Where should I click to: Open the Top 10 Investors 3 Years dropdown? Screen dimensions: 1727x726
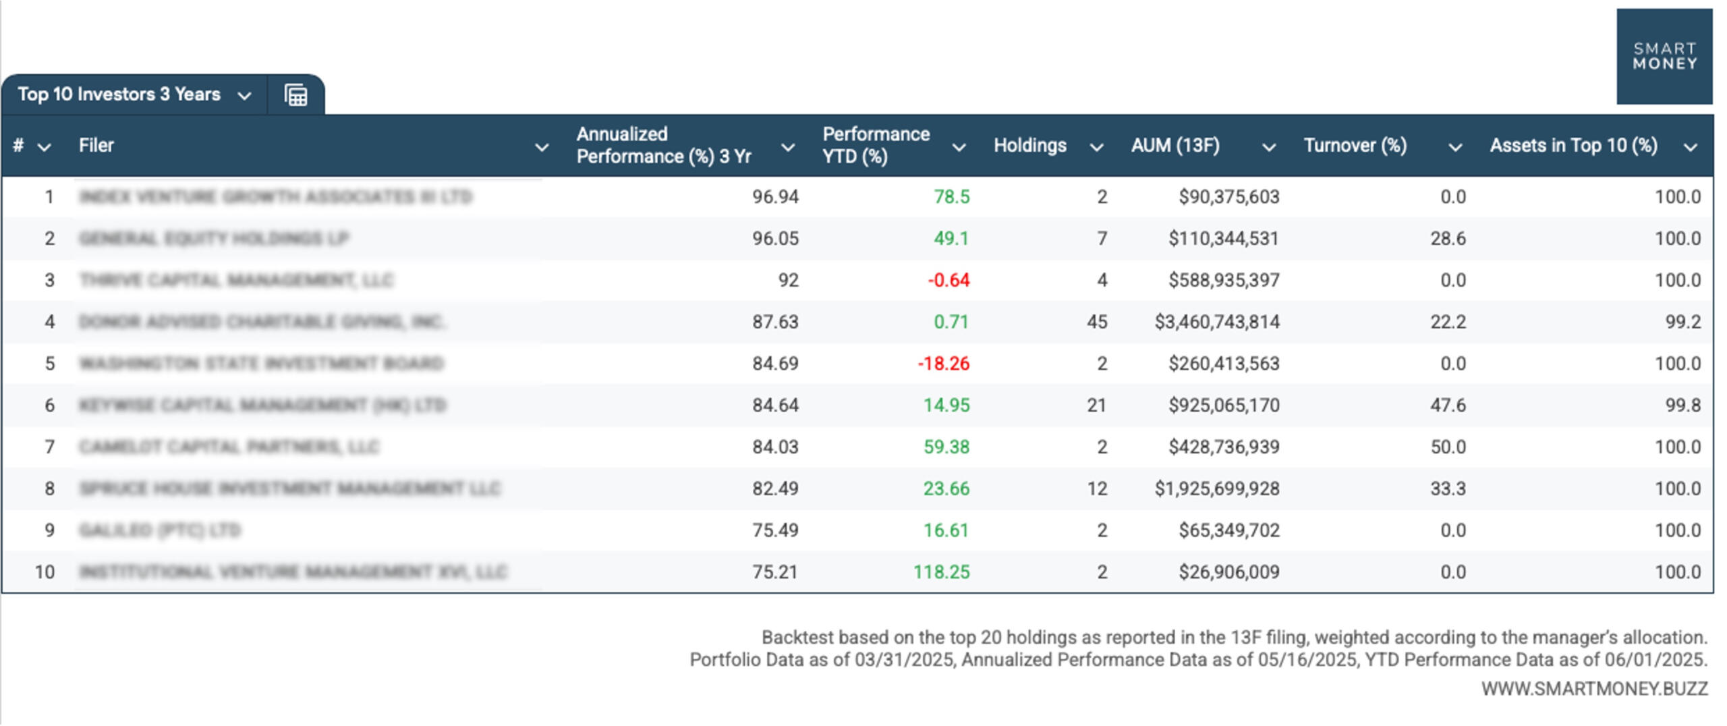(245, 96)
